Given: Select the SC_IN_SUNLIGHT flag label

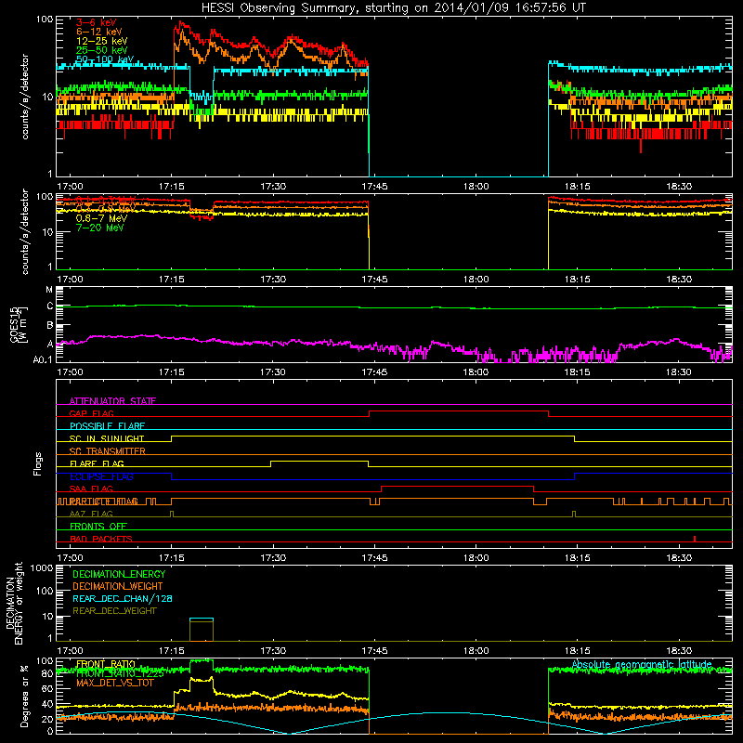Looking at the screenshot, I should pyautogui.click(x=107, y=438).
